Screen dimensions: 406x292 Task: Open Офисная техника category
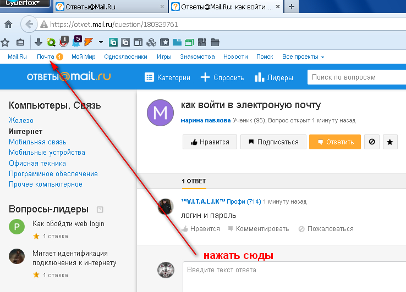37,164
